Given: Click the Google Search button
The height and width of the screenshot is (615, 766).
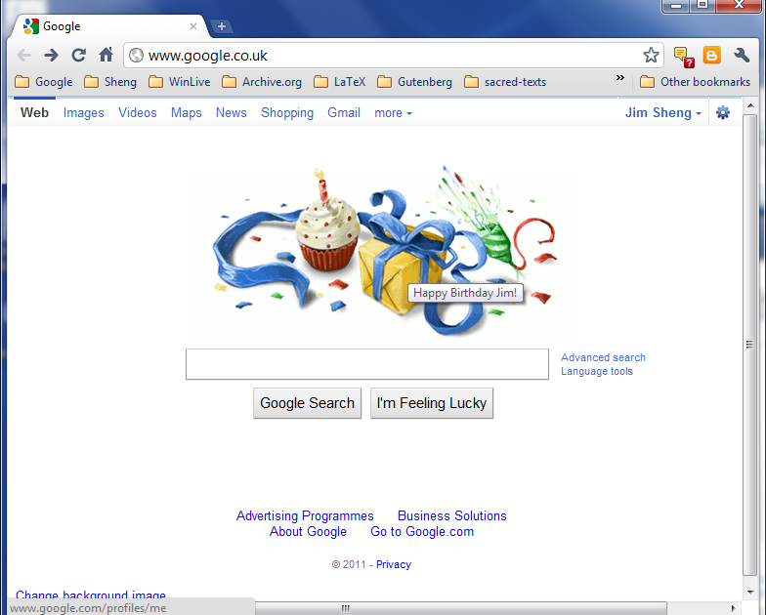Looking at the screenshot, I should [307, 403].
